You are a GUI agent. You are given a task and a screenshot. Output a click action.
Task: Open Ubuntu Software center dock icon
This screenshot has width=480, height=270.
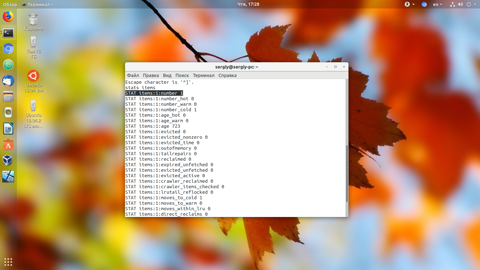tap(8, 145)
